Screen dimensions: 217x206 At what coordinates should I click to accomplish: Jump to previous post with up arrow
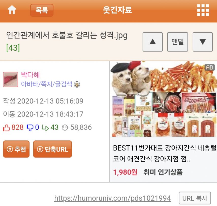click(153, 42)
